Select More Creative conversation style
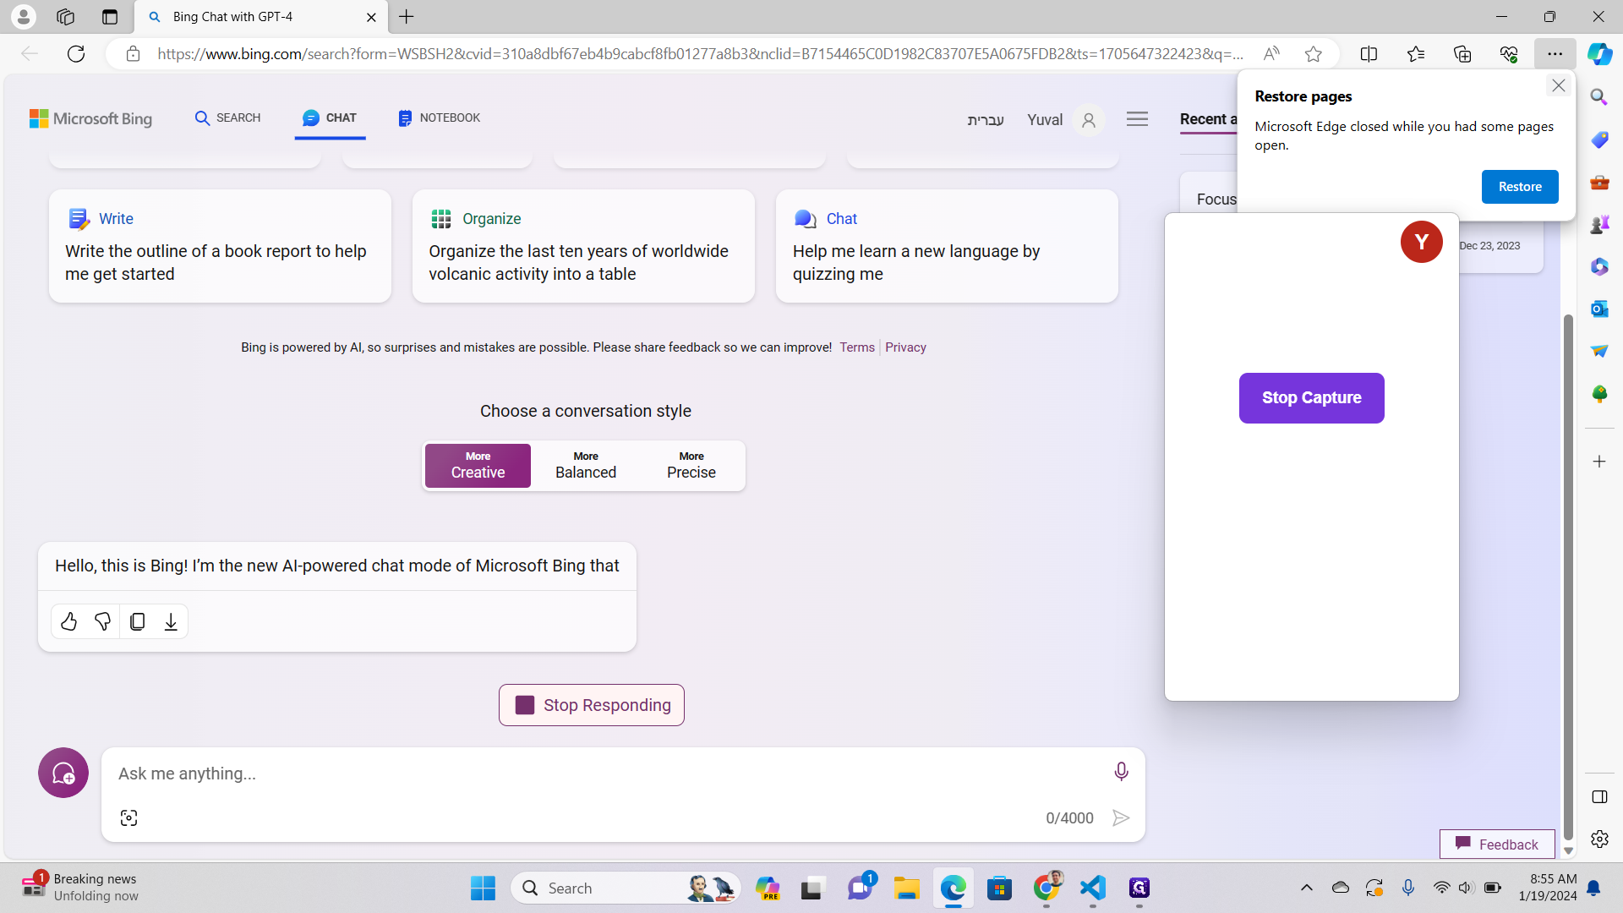This screenshot has height=913, width=1623. 478,465
